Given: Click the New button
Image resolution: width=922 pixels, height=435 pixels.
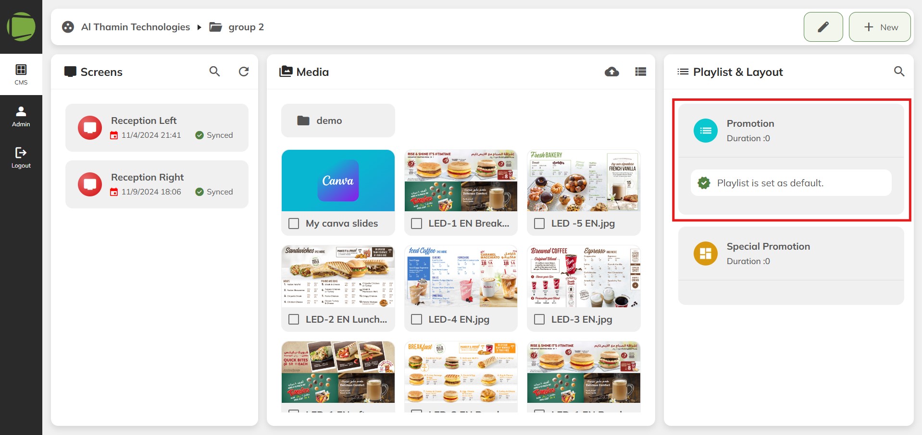Looking at the screenshot, I should 880,27.
